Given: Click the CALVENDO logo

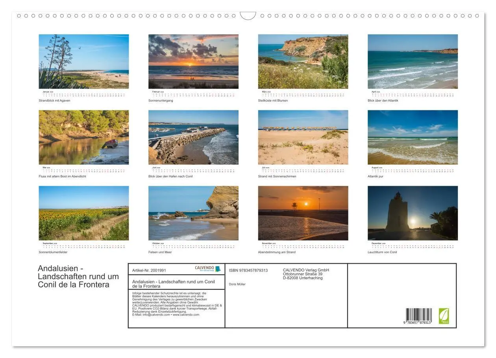Looking at the screenshot, I should point(208,269).
